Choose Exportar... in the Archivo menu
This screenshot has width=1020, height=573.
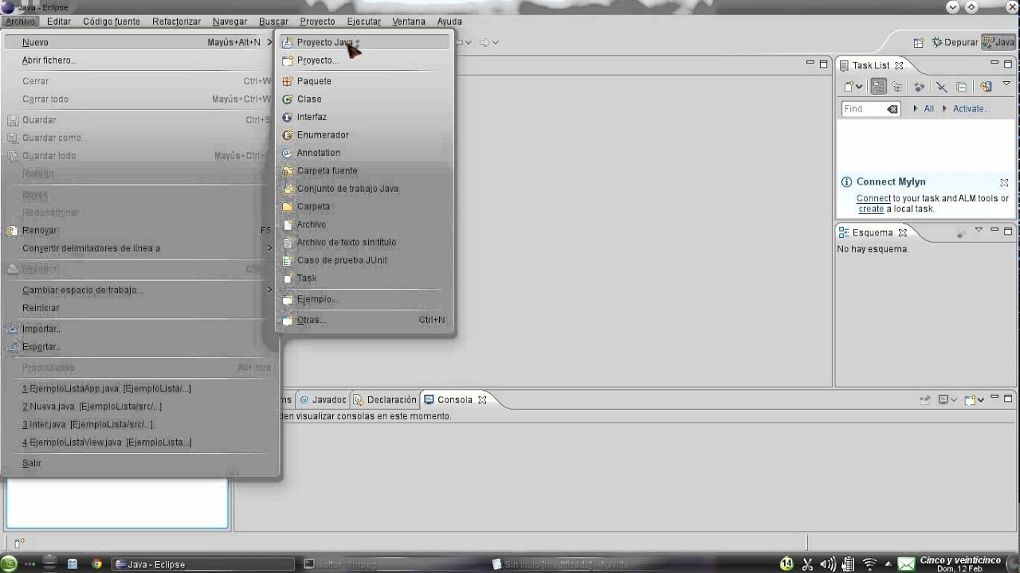pos(139,347)
